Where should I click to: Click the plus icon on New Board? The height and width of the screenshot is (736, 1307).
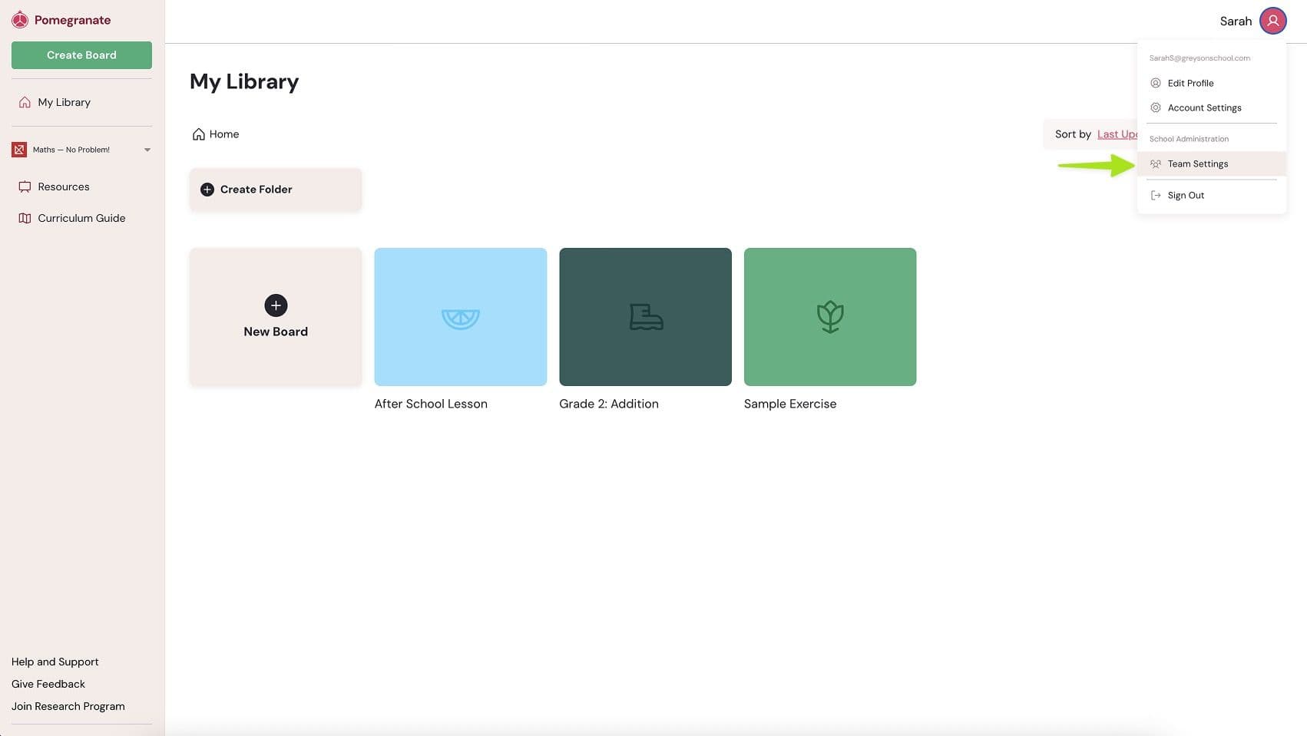276,305
